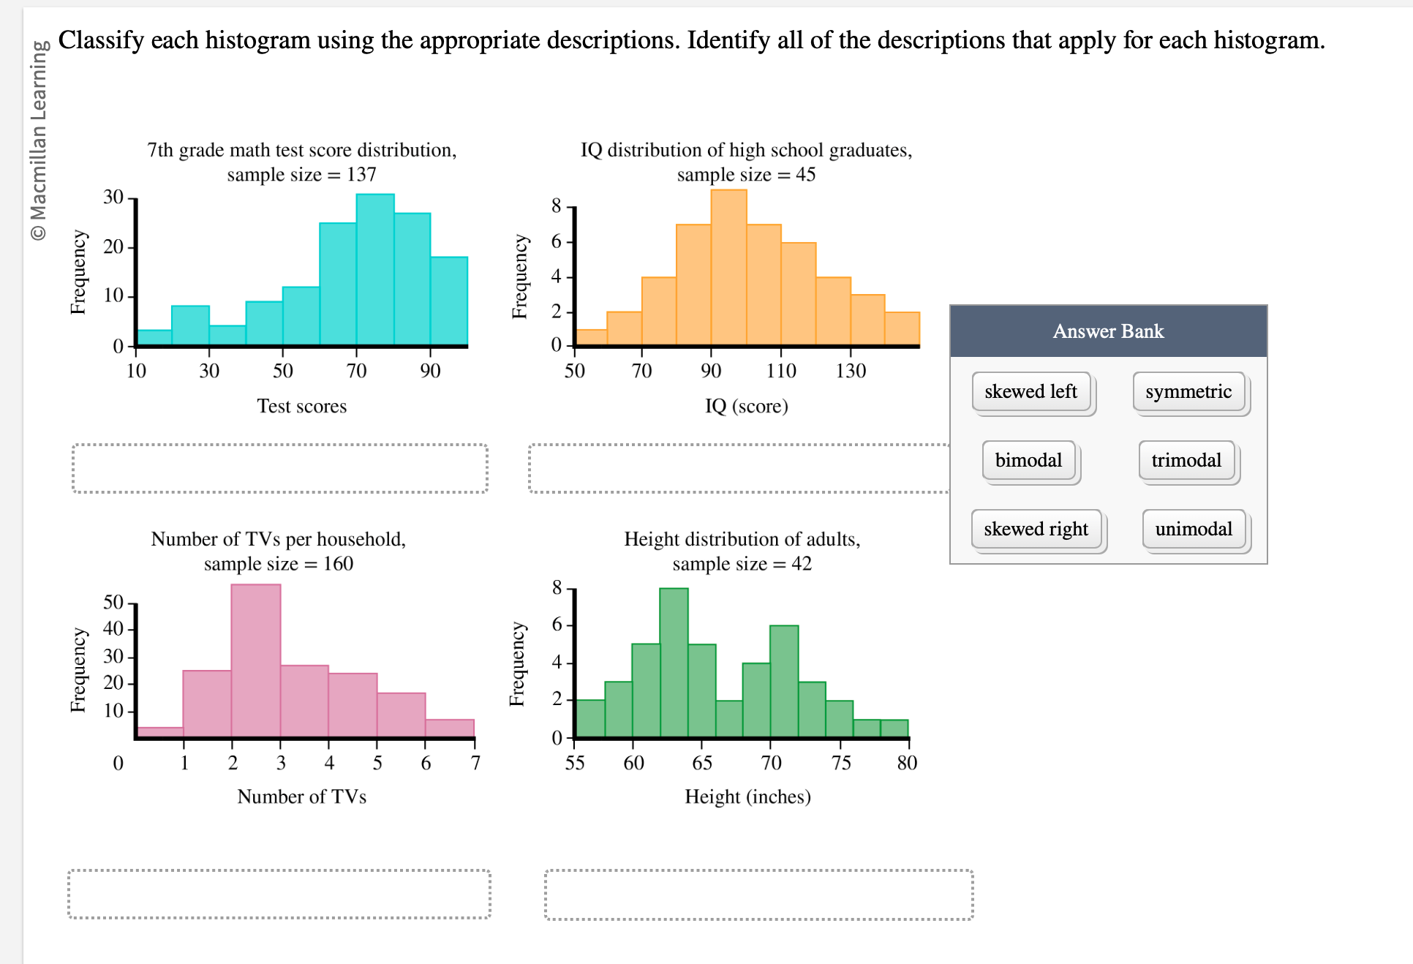Click the answer box under the TVs histogram
The height and width of the screenshot is (964, 1413).
[x=278, y=894]
